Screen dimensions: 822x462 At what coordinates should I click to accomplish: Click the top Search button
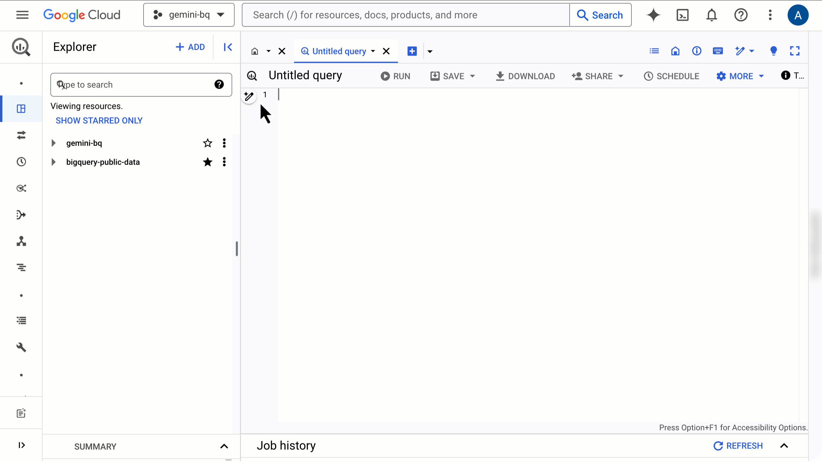pyautogui.click(x=600, y=15)
